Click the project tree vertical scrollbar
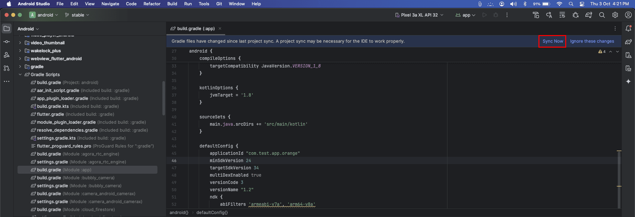The image size is (635, 217). [x=163, y=98]
